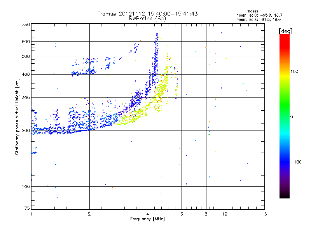Select the 'mean, sd,X: 81.5, 16.8' line
Image resolution: width=311 pixels, height=233 pixels.
pos(259,19)
